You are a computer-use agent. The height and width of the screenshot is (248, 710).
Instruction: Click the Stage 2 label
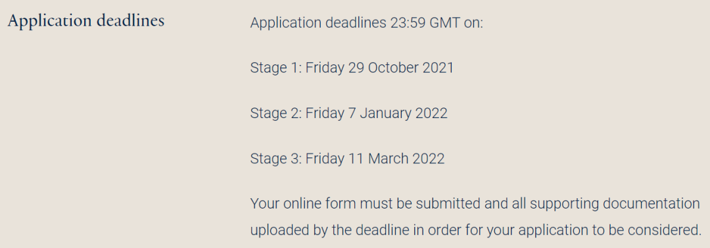[275, 113]
